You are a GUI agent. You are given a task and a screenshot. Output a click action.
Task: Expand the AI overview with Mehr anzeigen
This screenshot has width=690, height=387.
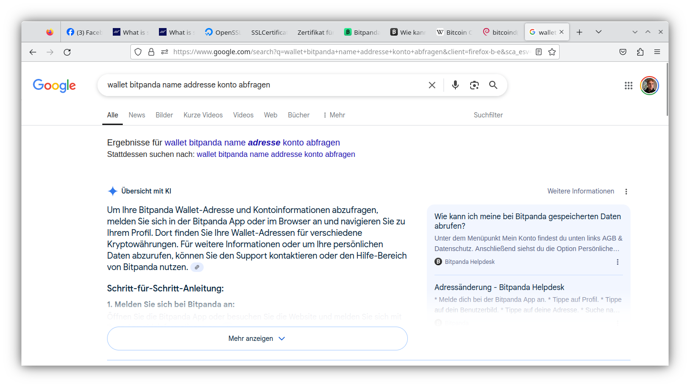click(257, 338)
